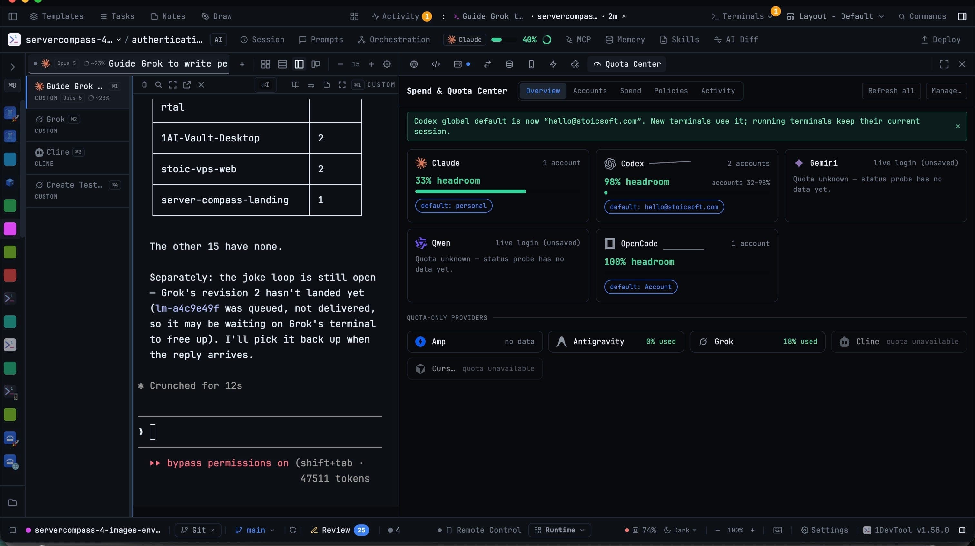
Task: Select the Quota Center tab
Action: coord(627,64)
